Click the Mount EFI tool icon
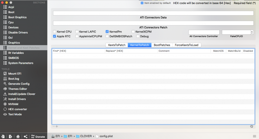Screen dimensions: 259x139 5,74
